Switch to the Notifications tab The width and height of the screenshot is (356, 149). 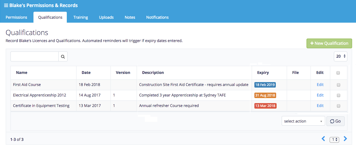[x=157, y=17]
